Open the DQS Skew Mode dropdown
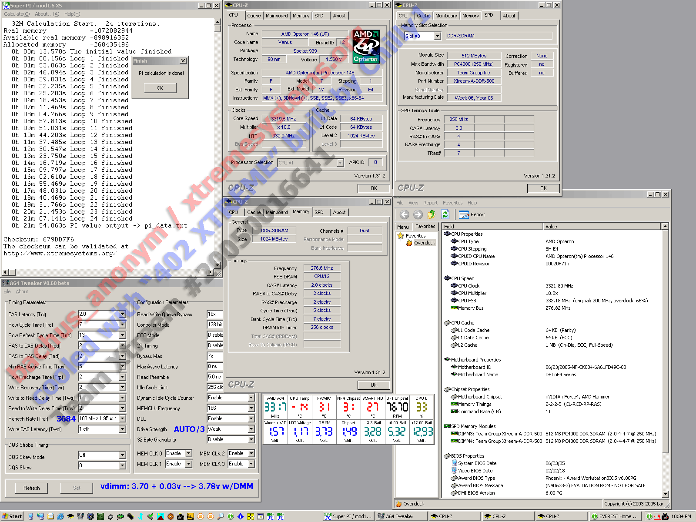 (123, 455)
